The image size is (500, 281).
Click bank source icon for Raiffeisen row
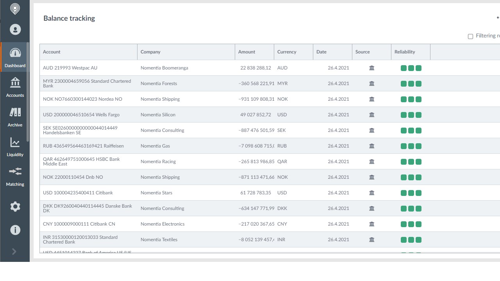tap(372, 146)
